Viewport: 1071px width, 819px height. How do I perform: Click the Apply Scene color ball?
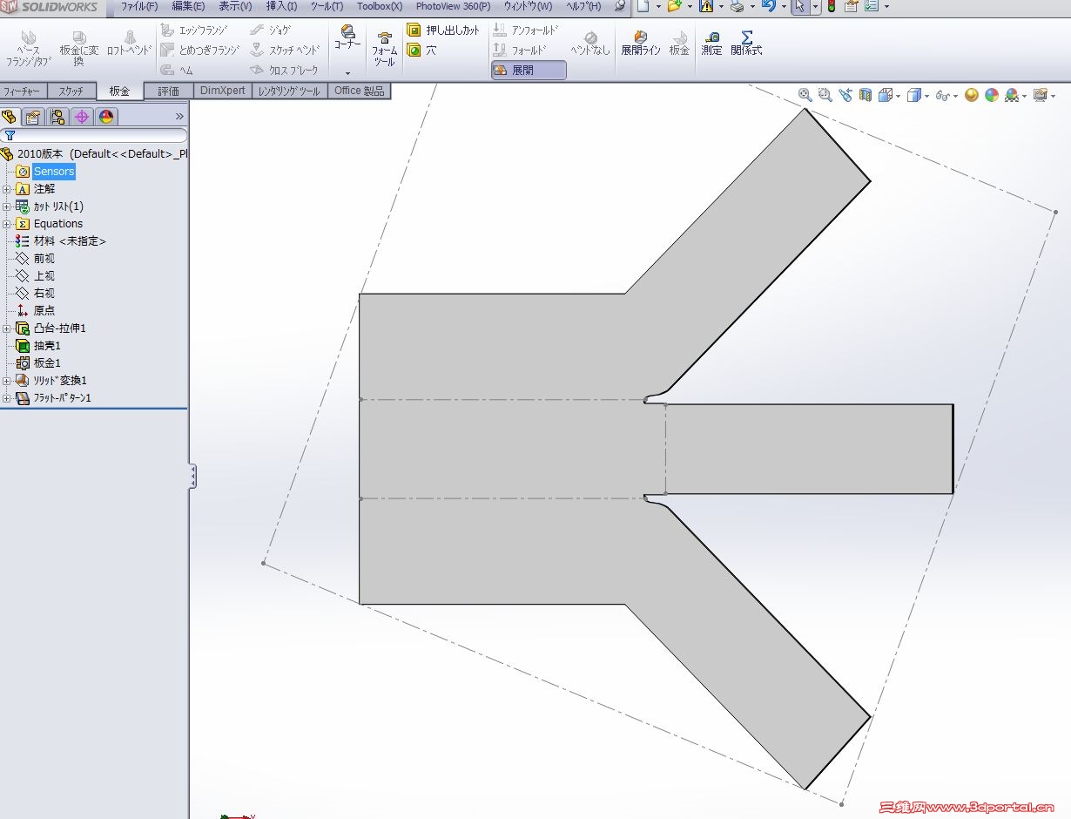tap(992, 95)
